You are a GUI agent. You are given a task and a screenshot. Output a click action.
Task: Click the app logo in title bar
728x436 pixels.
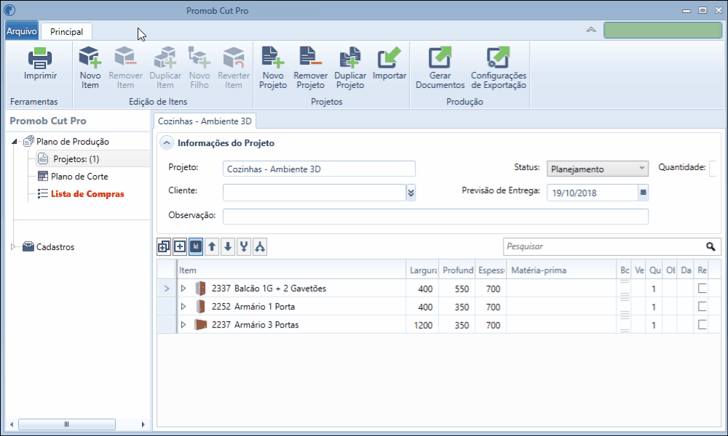[x=9, y=9]
